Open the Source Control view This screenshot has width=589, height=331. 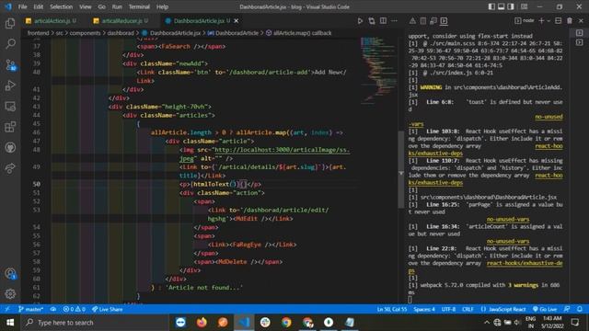pos(10,65)
